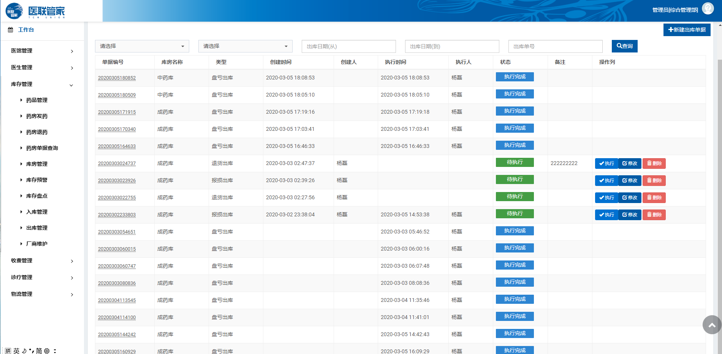Focus the 出库单号 input field
The image size is (722, 354).
click(556, 46)
